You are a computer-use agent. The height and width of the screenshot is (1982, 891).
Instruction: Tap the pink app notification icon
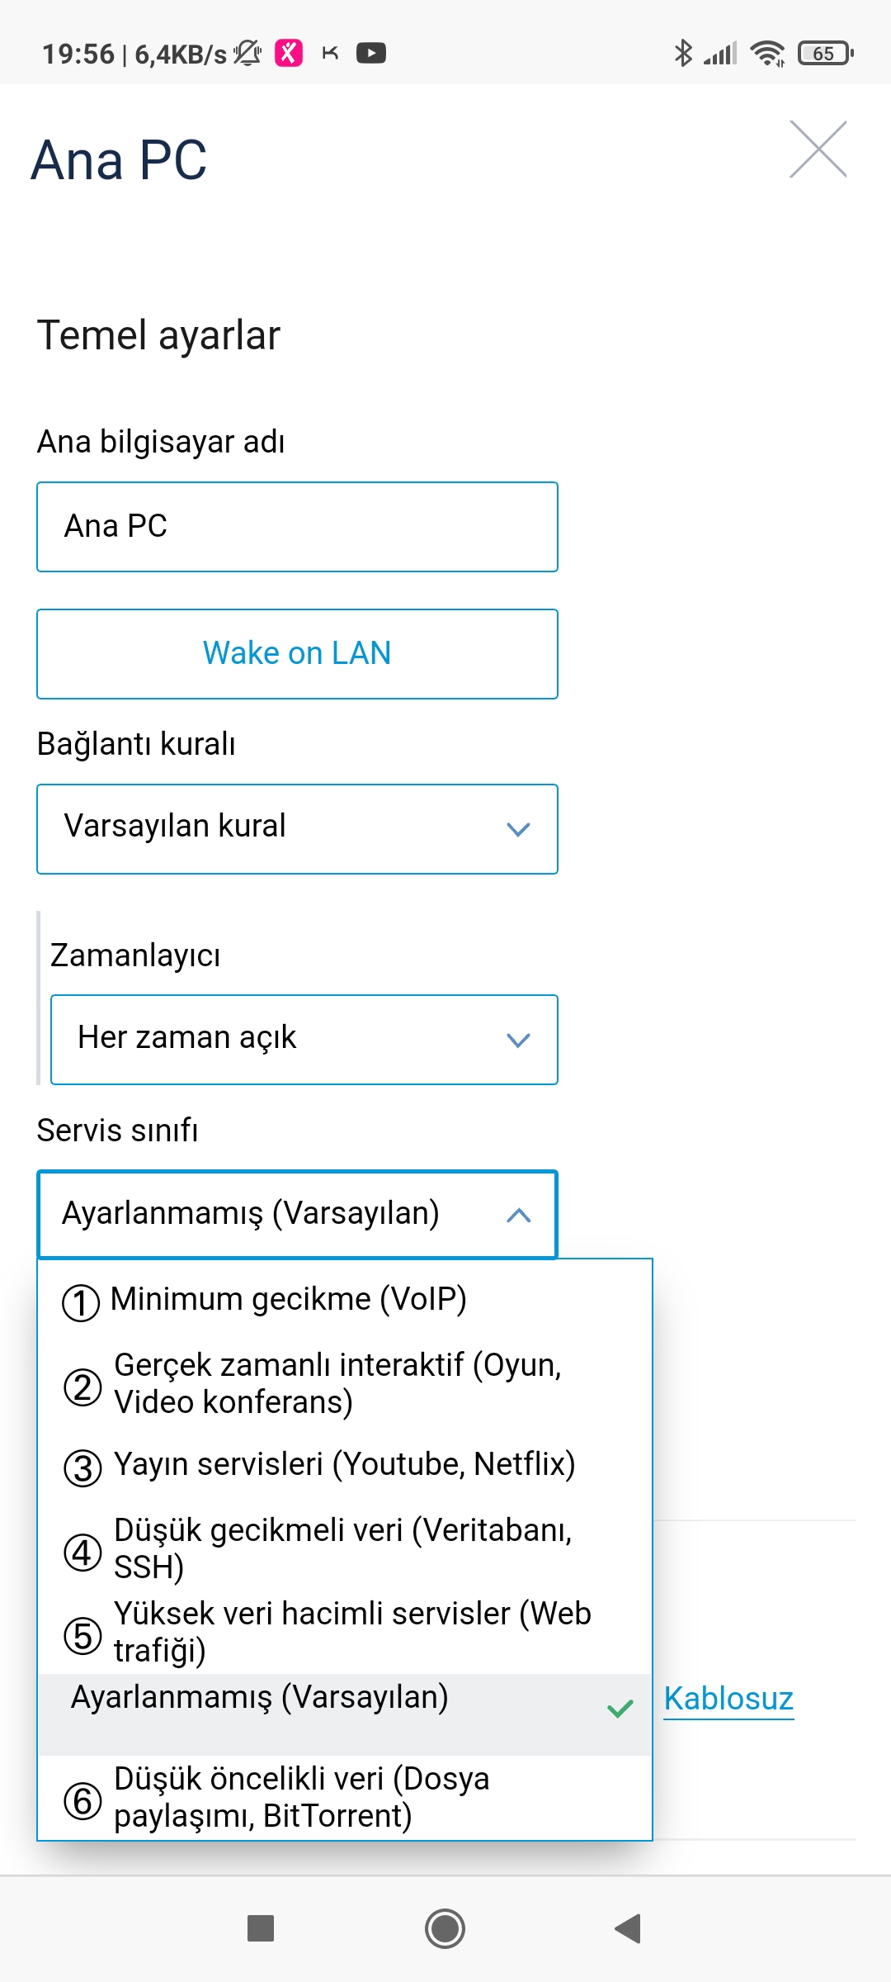(288, 54)
